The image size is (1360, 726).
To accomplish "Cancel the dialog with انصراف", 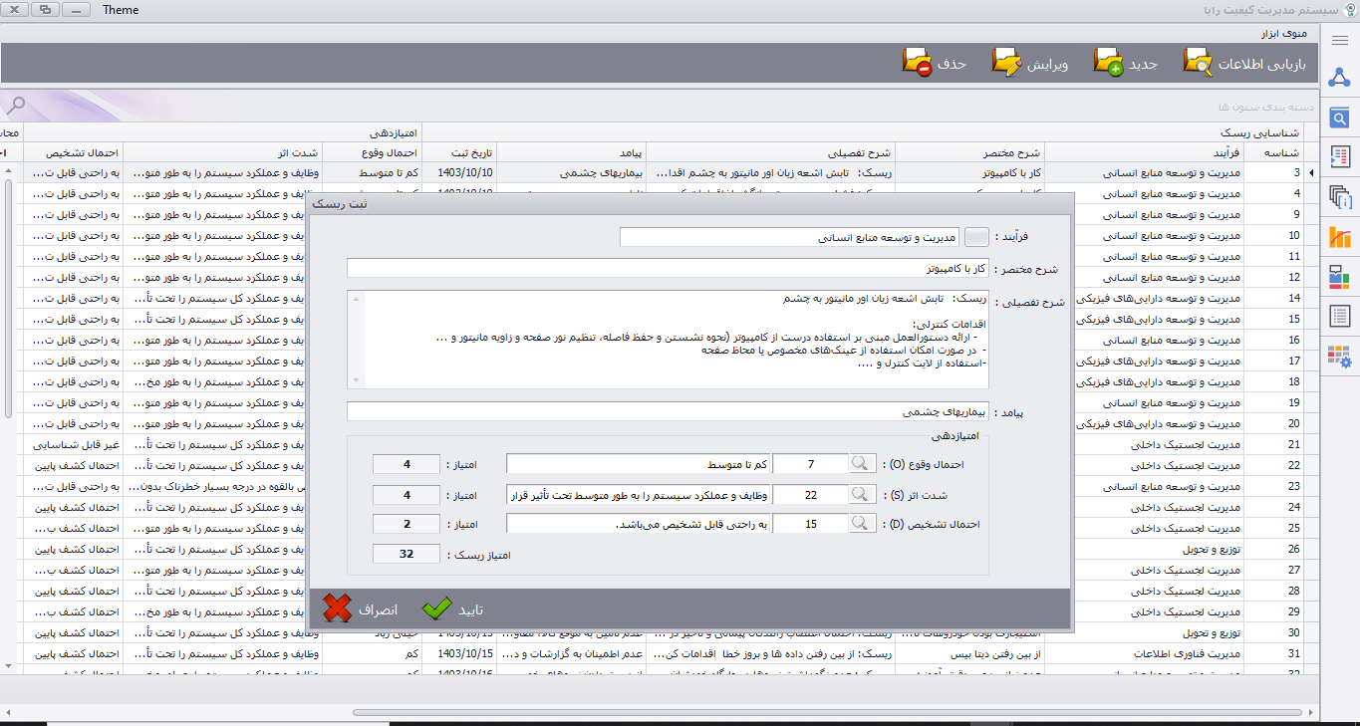I will pyautogui.click(x=361, y=608).
